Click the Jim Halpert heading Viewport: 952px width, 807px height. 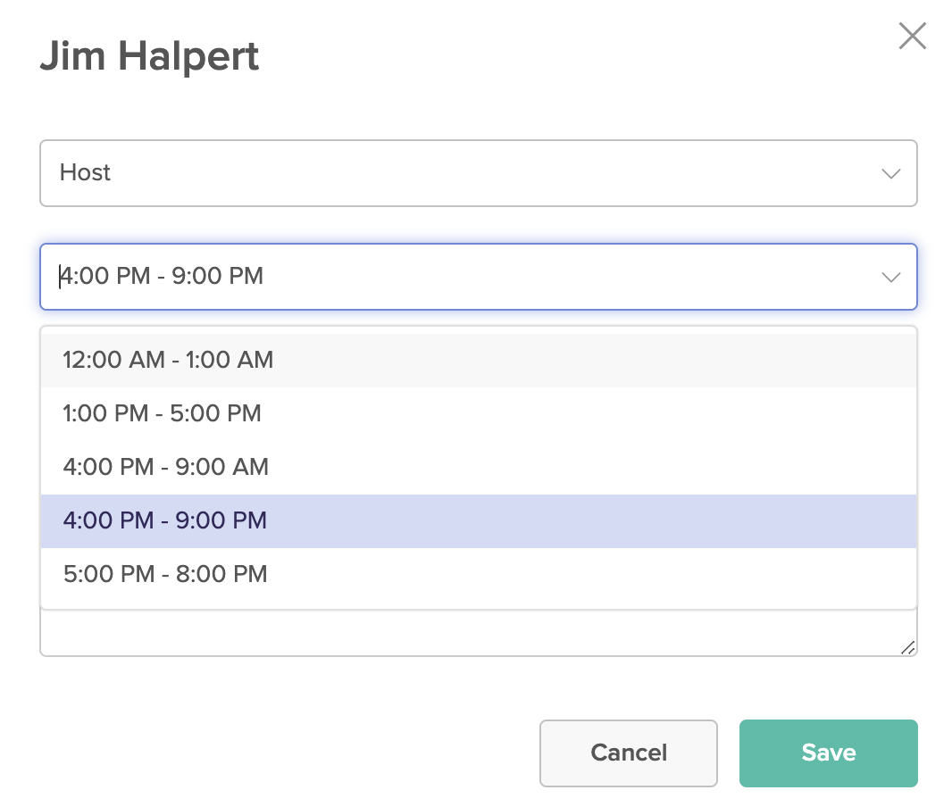click(149, 57)
